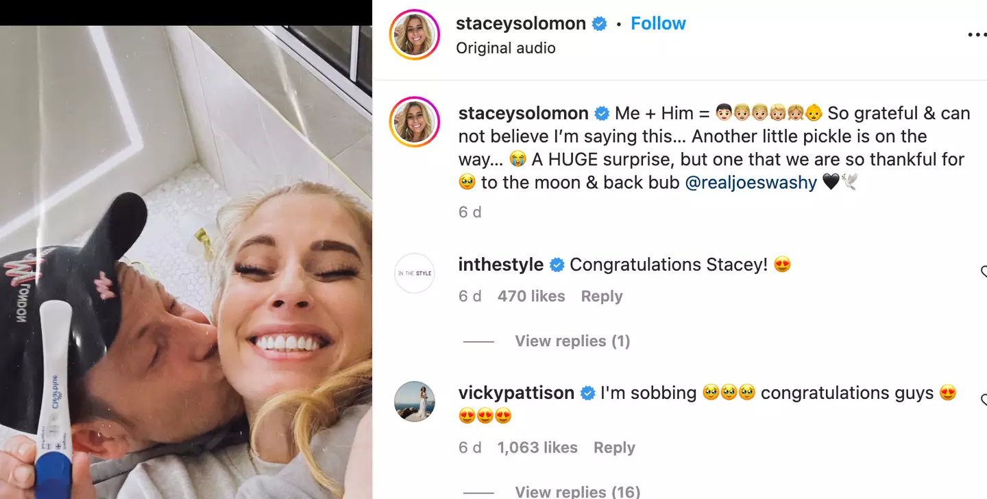Open @realjoeswashy's tagged profile
The image size is (987, 499).
(x=751, y=182)
